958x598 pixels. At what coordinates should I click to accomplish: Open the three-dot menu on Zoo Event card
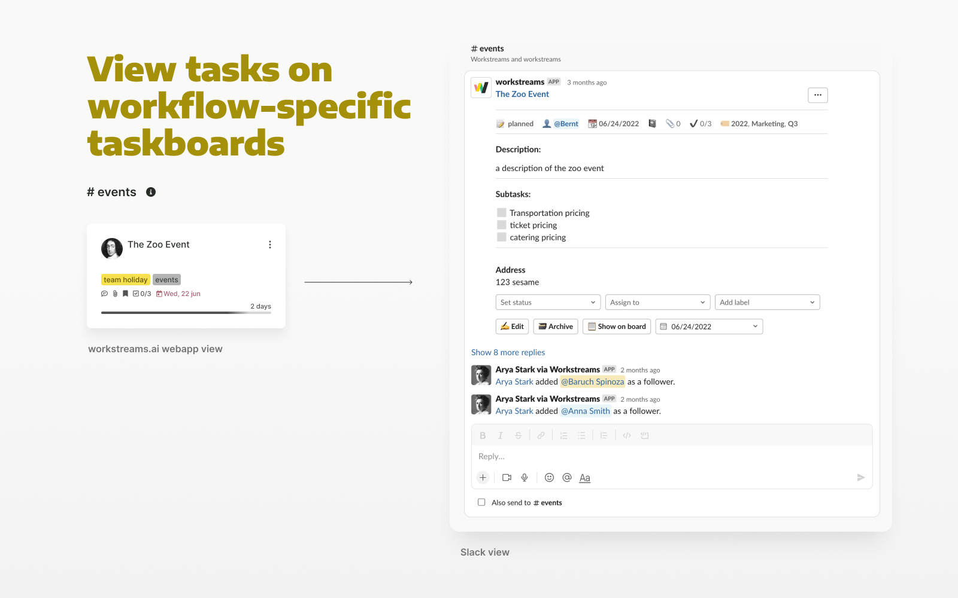click(270, 245)
